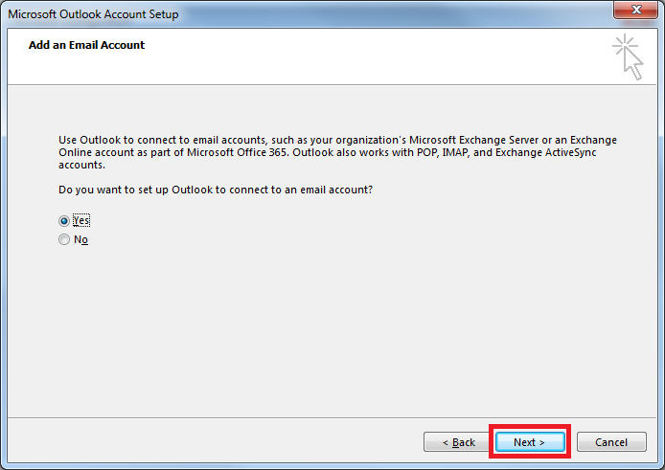Choose the No radio button

64,240
